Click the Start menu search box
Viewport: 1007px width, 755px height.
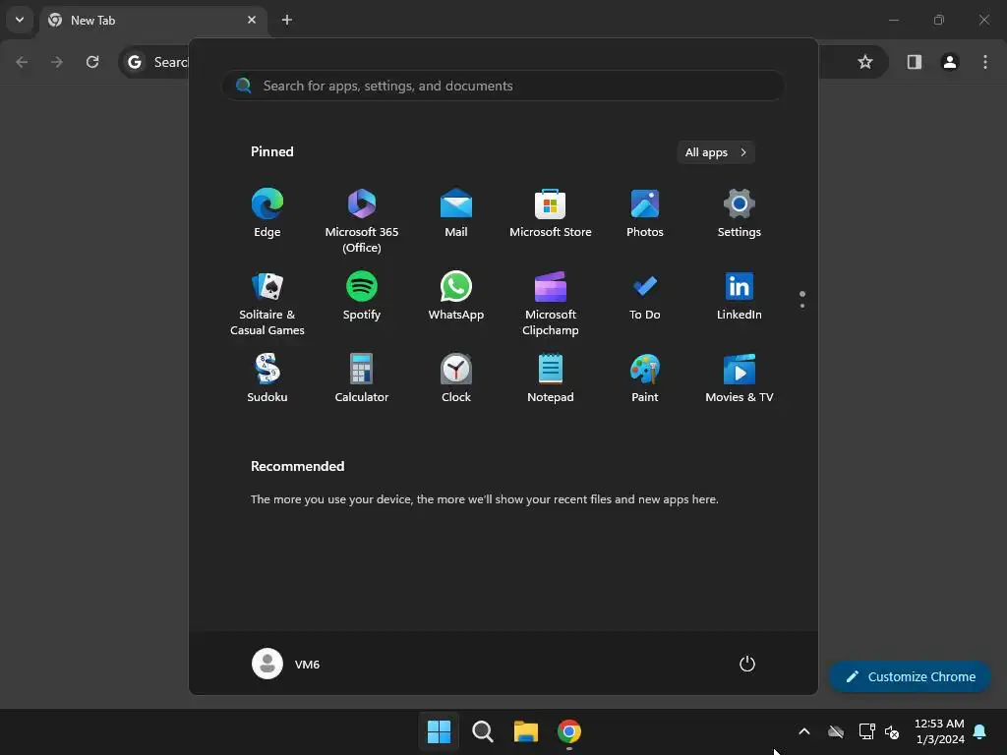pyautogui.click(x=503, y=86)
